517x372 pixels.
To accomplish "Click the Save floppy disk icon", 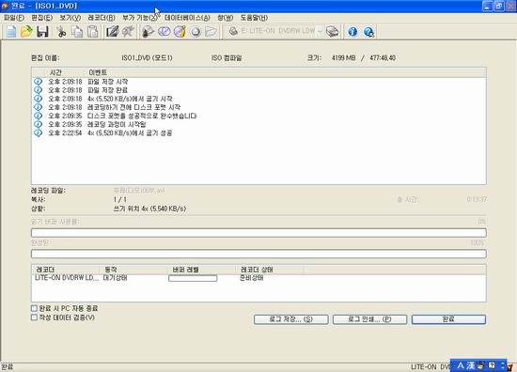I will pyautogui.click(x=42, y=32).
